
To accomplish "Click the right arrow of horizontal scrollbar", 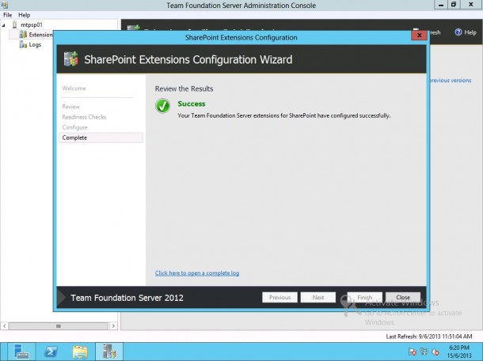I will click(x=113, y=325).
